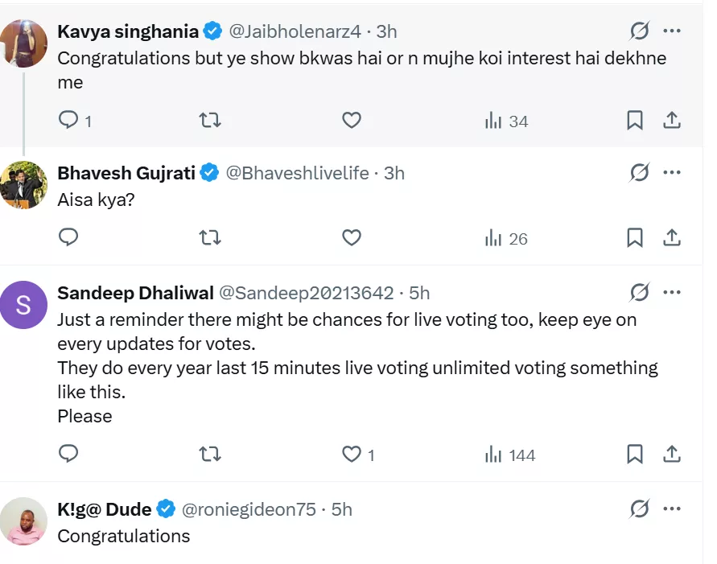717x564 pixels.
Task: Open Sandeep Dhaliwal's profile name link
Action: click(135, 293)
